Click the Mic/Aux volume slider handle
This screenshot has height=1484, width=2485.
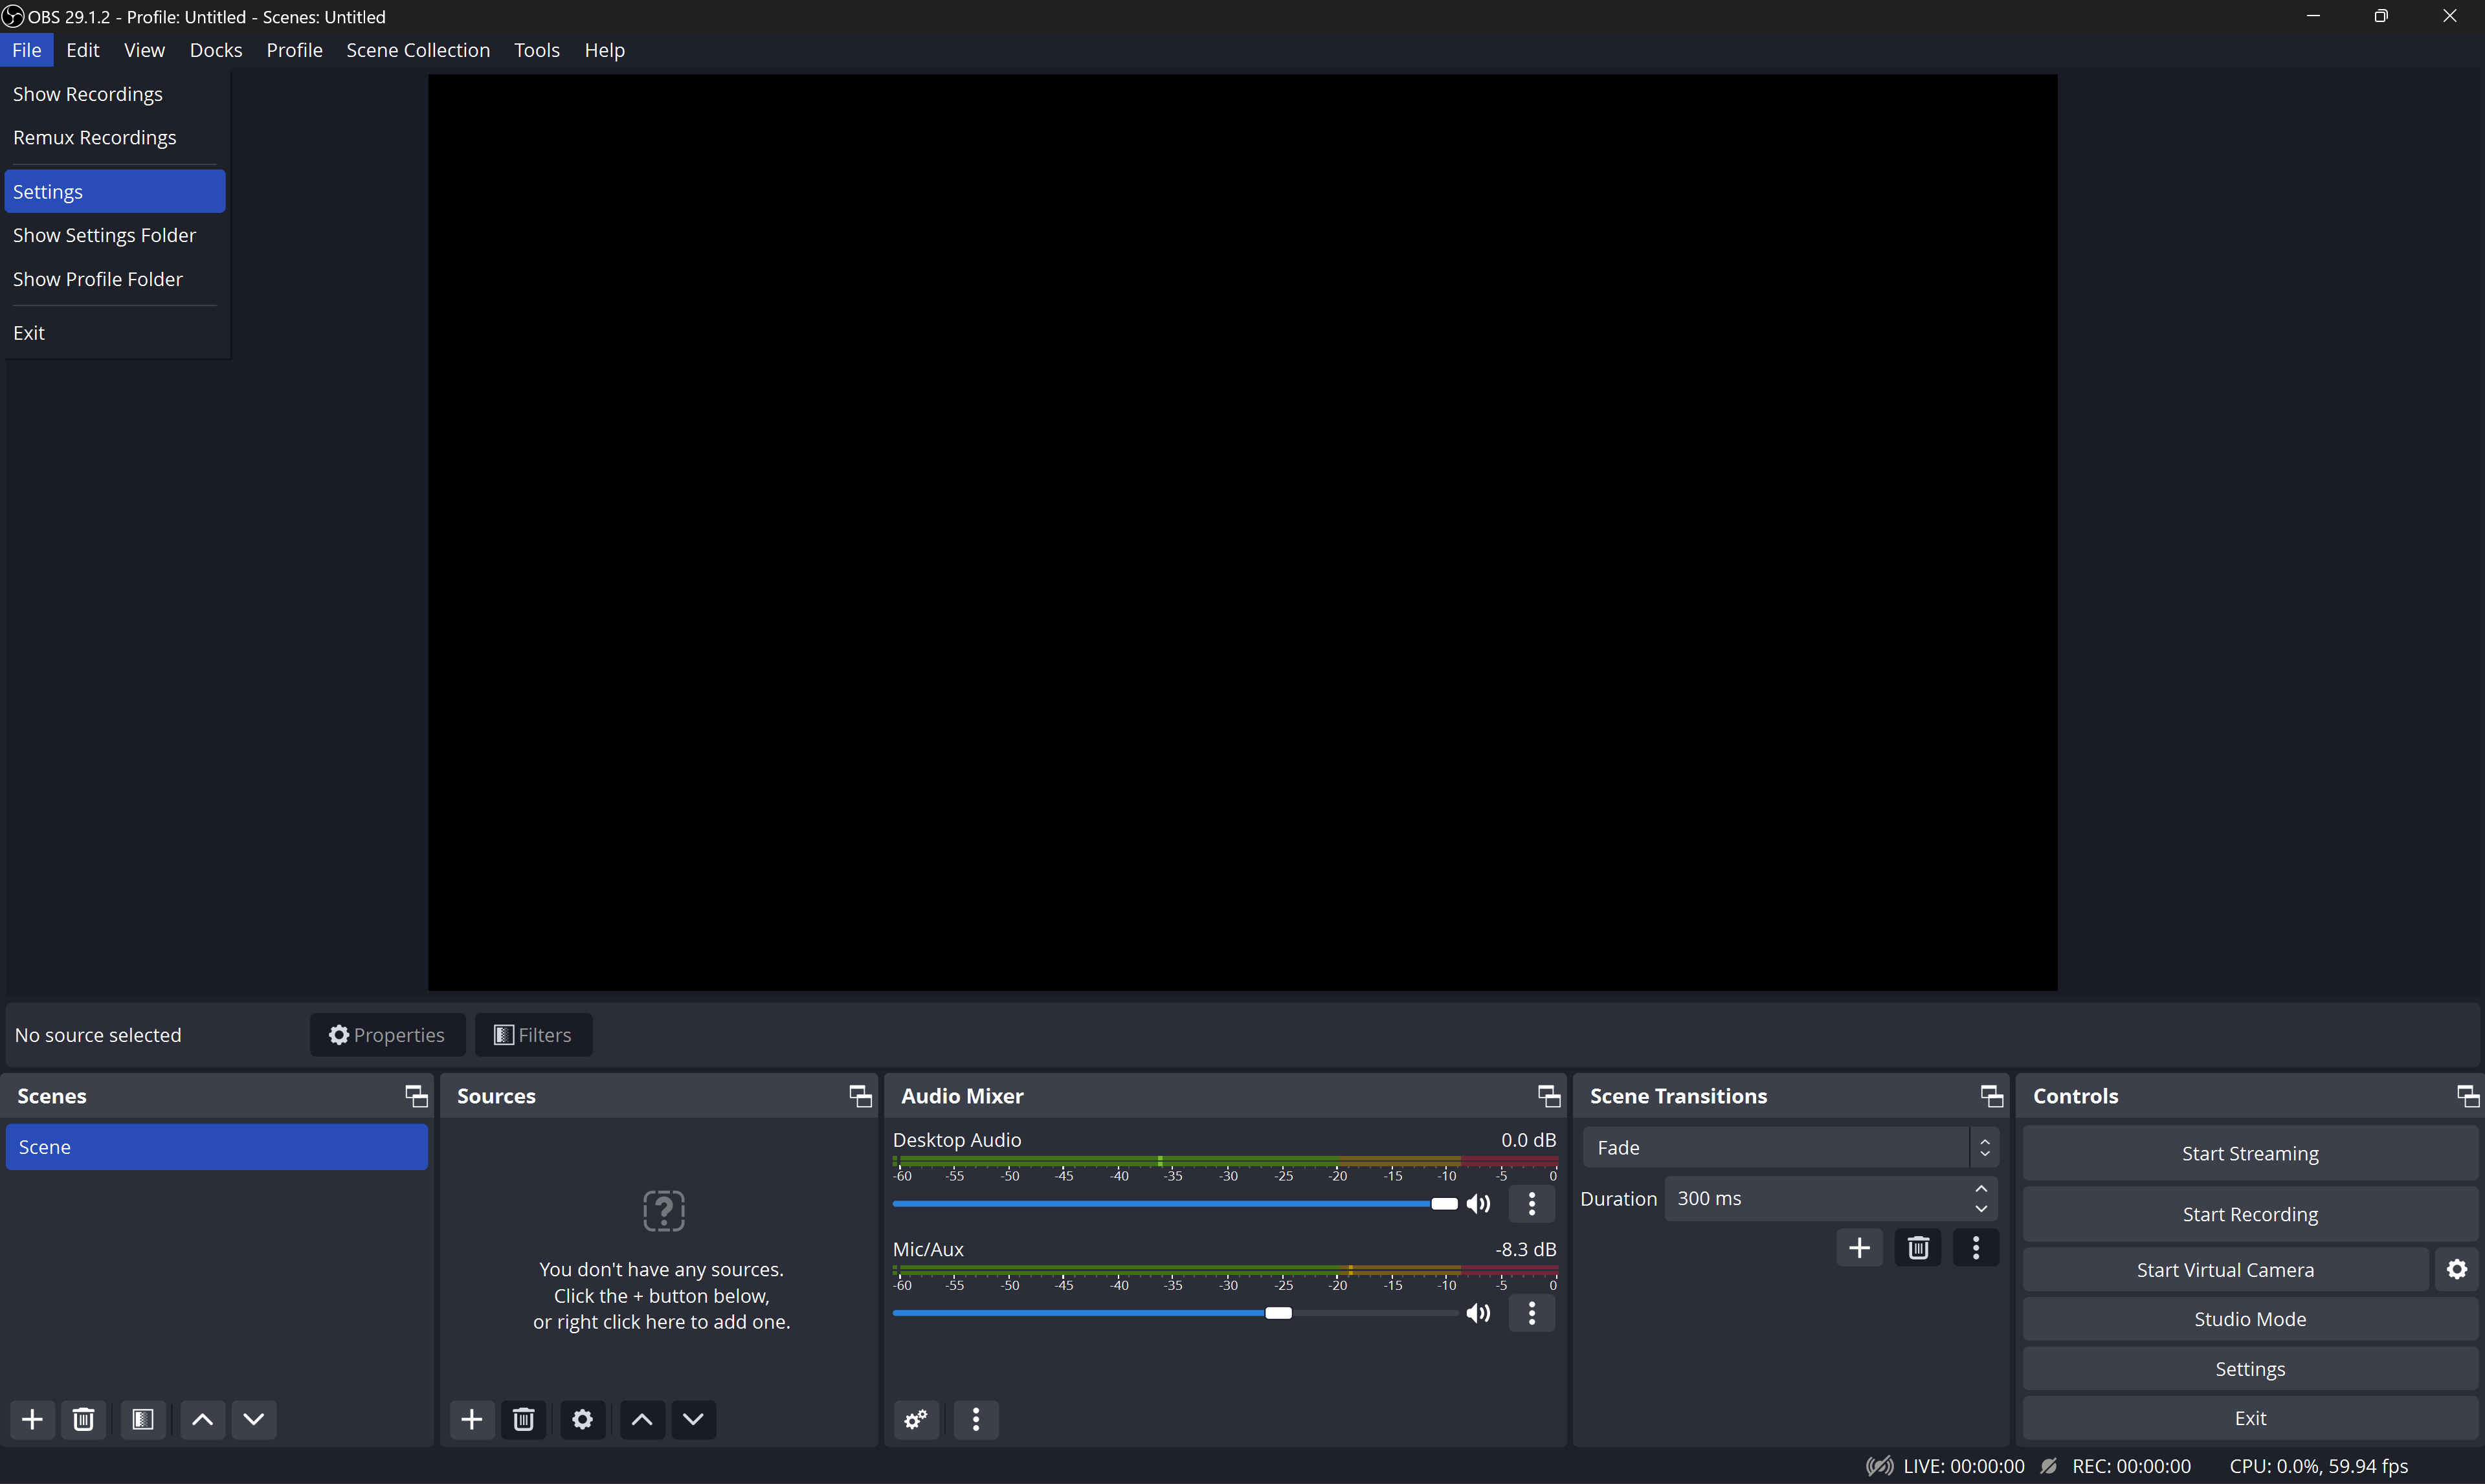click(1278, 1312)
